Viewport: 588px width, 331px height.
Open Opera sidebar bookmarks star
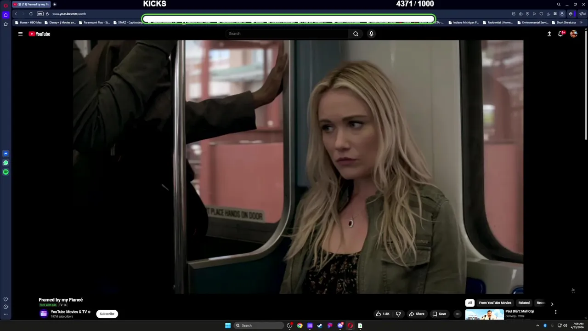pyautogui.click(x=6, y=24)
